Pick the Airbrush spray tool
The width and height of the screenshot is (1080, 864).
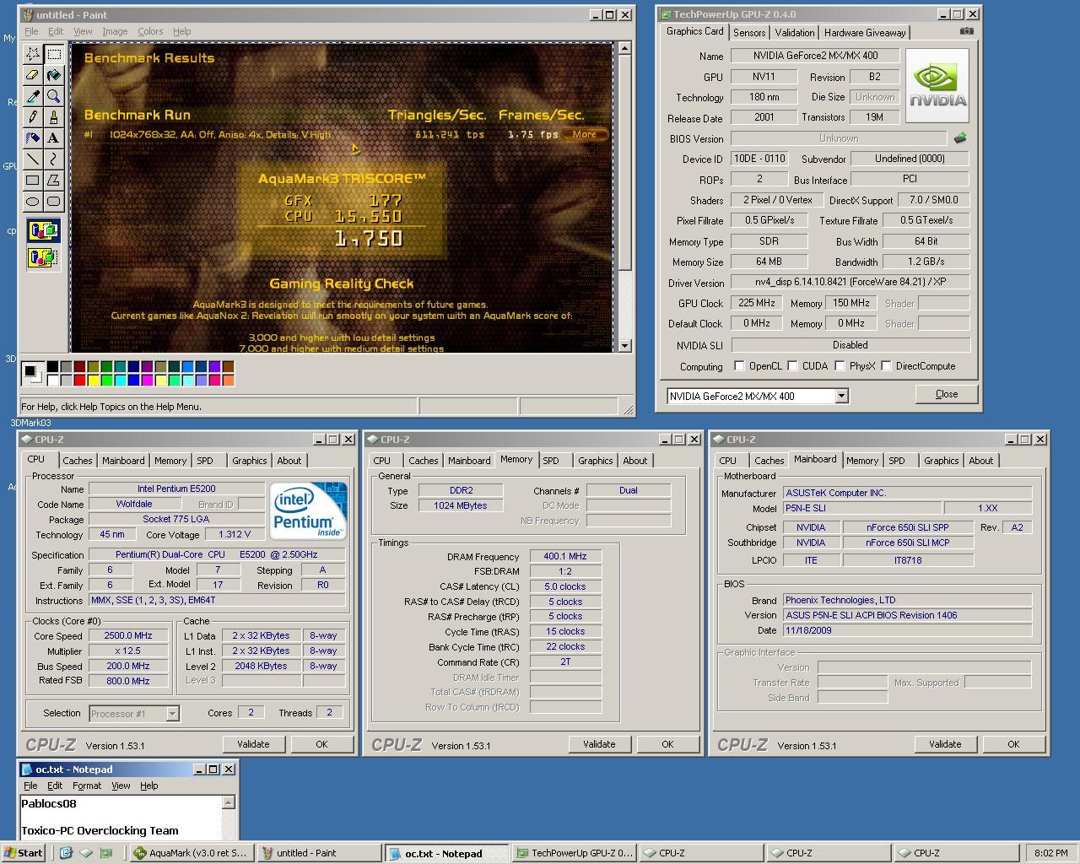click(33, 138)
